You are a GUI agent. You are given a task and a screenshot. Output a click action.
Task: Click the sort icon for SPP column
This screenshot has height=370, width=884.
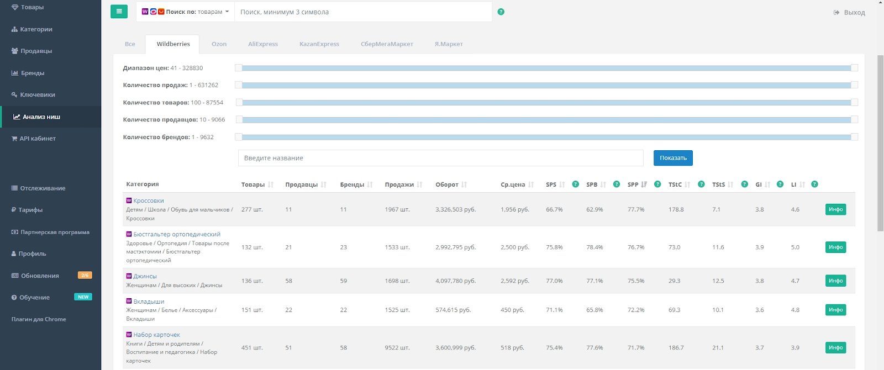[644, 184]
